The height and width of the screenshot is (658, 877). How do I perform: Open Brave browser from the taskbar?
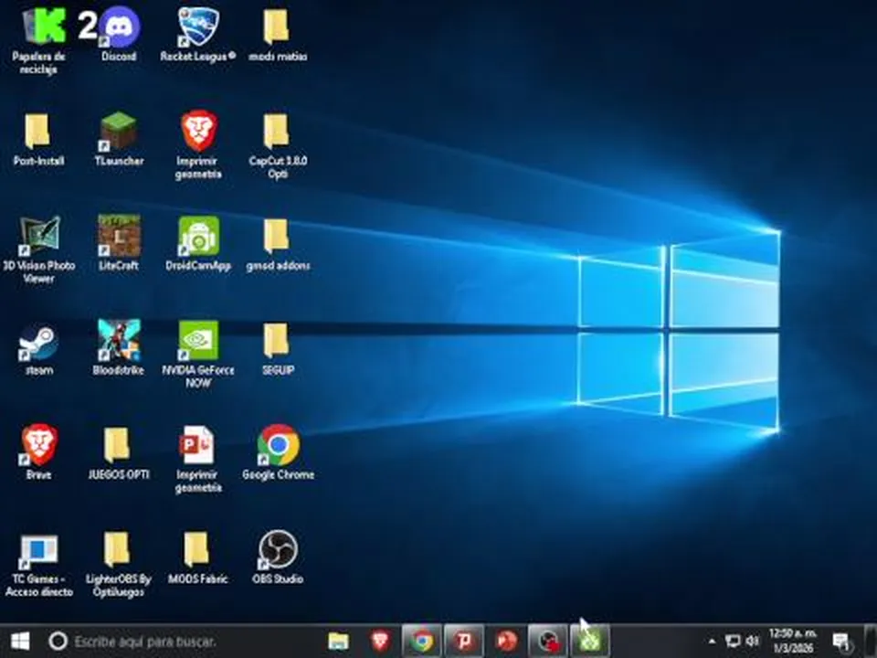[380, 642]
